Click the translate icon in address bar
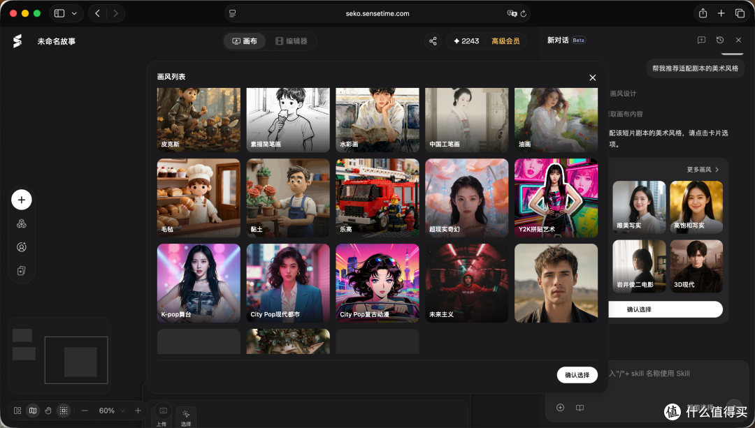755x428 pixels. point(512,13)
